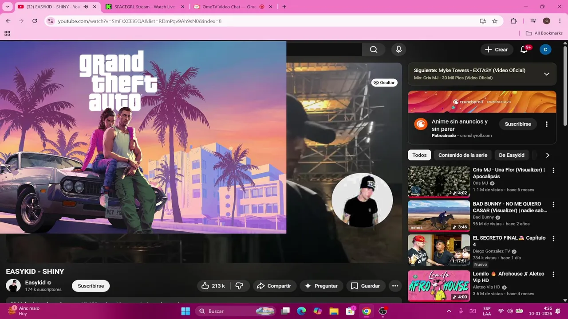Open options for Bad Bunny video

click(x=553, y=205)
